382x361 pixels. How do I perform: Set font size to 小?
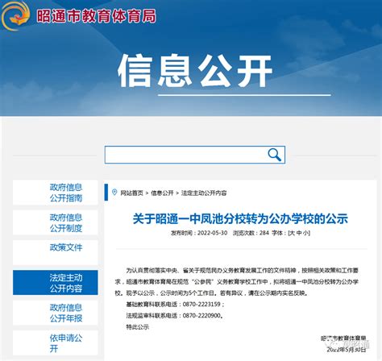[x=305, y=233]
